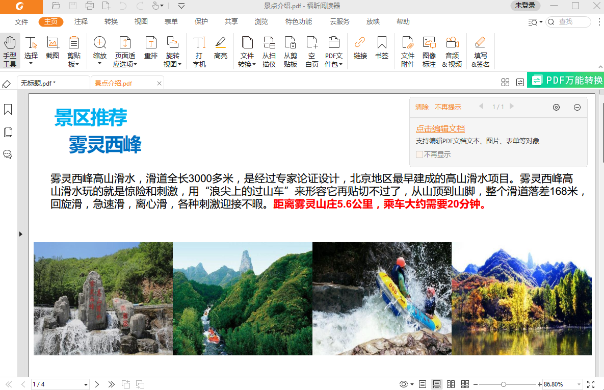Screen dimensions: 604x390
Task: Click the 点击编辑文档 link
Action: click(x=439, y=128)
